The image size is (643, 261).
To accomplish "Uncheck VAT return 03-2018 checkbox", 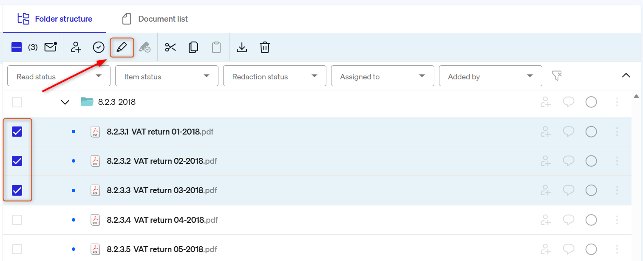I will pos(17,190).
